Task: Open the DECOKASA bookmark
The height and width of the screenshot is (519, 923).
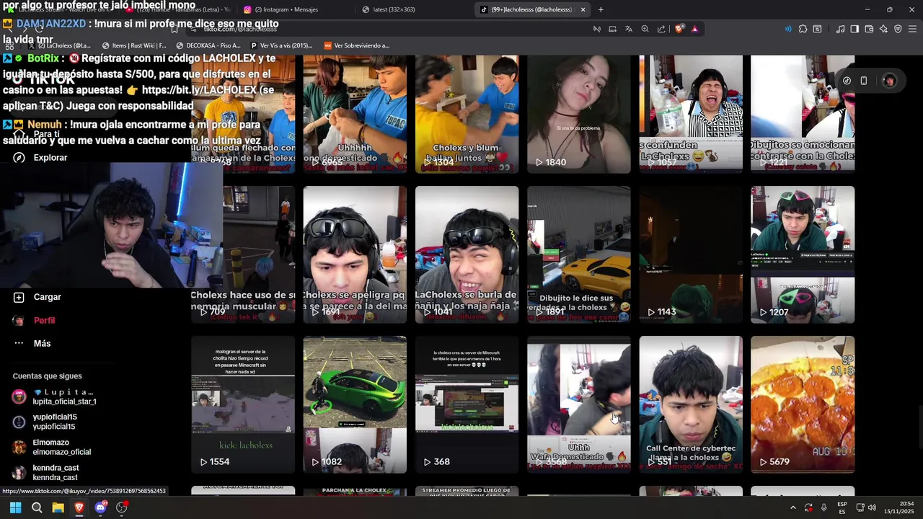Action: click(x=208, y=45)
